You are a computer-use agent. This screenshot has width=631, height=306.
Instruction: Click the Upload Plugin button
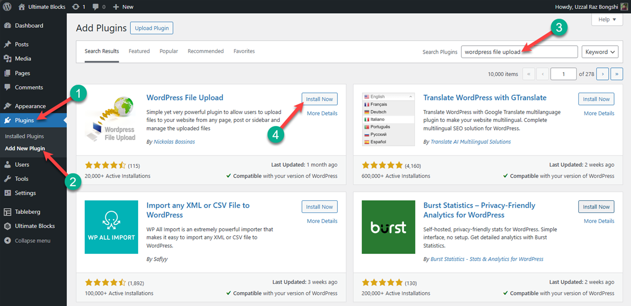coord(151,28)
